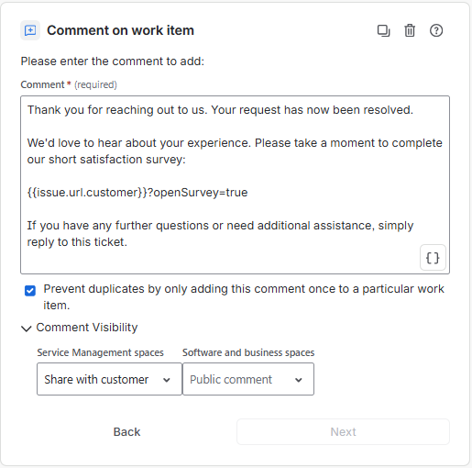The image size is (472, 468).
Task: Click the comment bubble icon beside the title
Action: [30, 30]
